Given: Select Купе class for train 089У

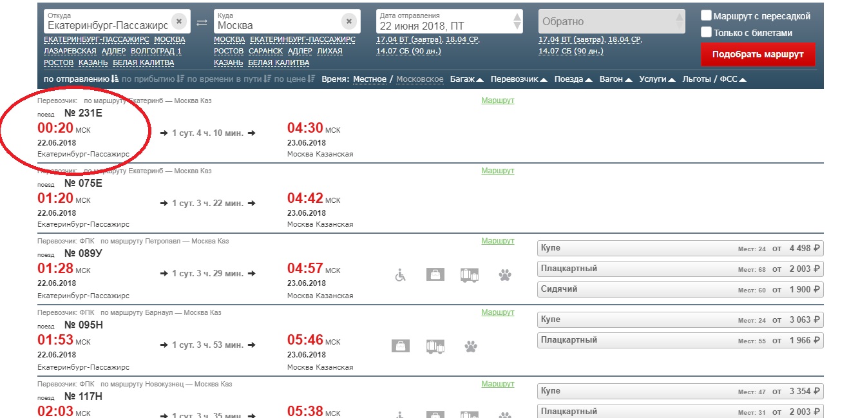Looking at the screenshot, I should pyautogui.click(x=680, y=249).
